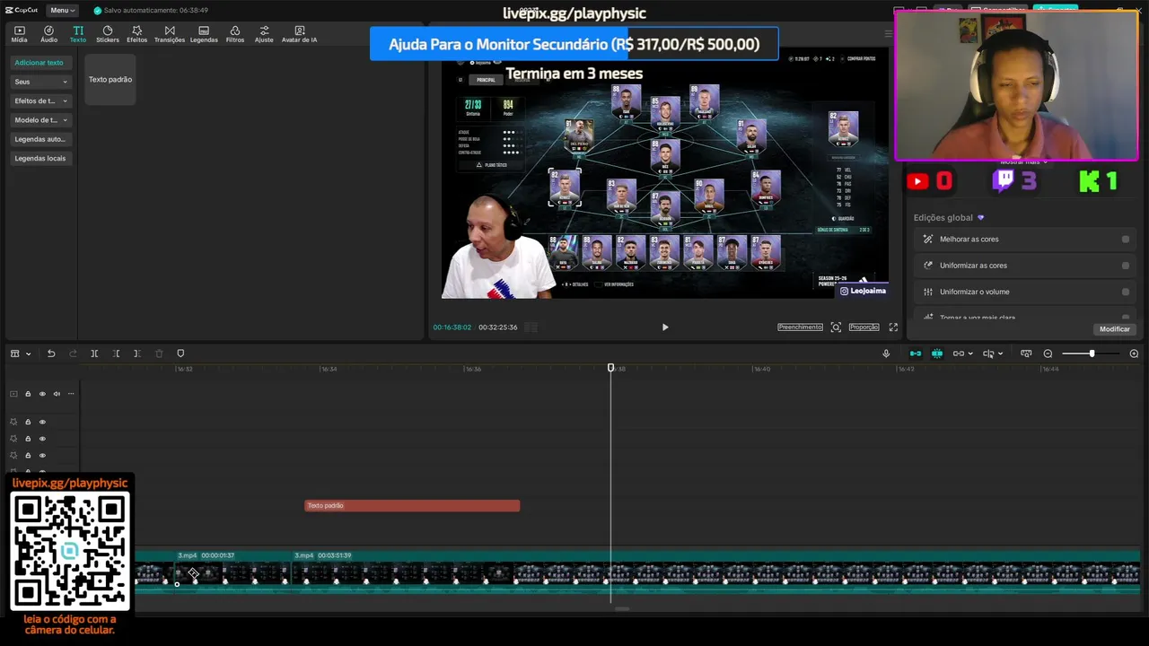1149x646 pixels.
Task: Lock the third effects track
Action: [x=28, y=456]
